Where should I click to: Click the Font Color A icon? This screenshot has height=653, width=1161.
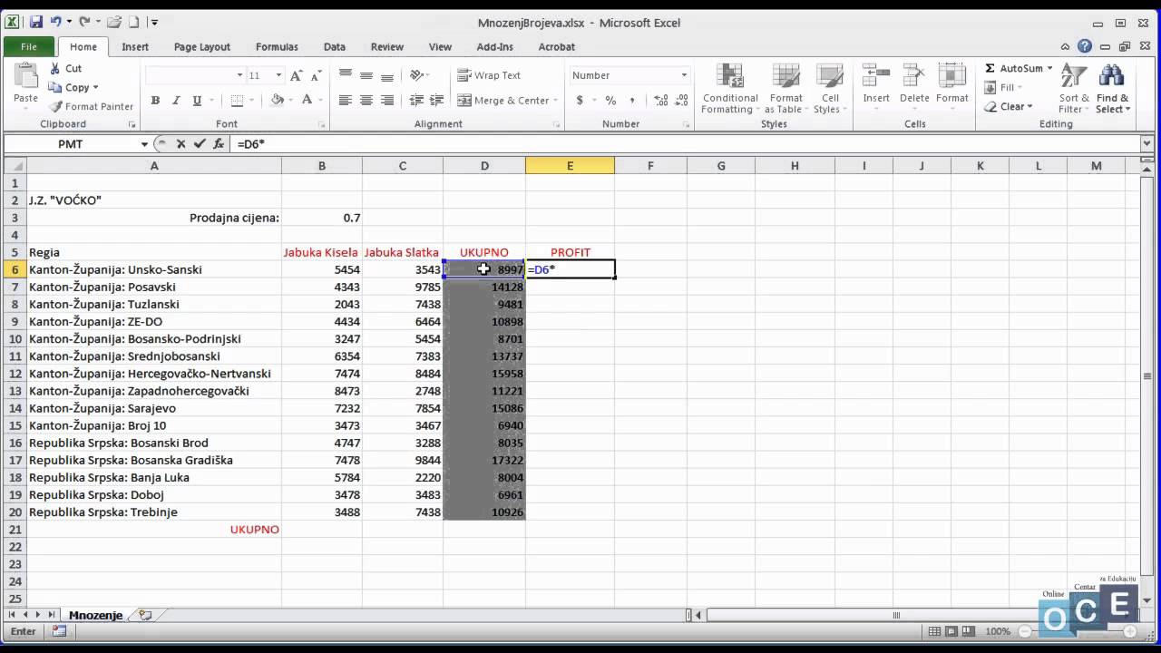coord(307,101)
